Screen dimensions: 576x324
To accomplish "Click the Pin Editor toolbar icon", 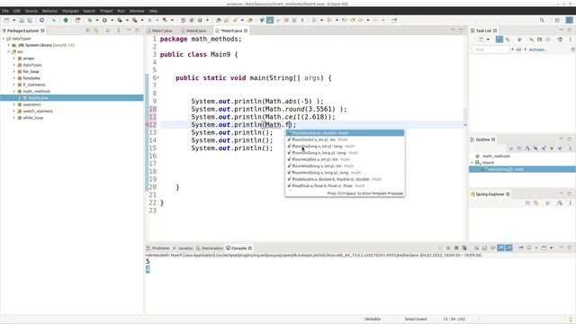I will click(394, 20).
